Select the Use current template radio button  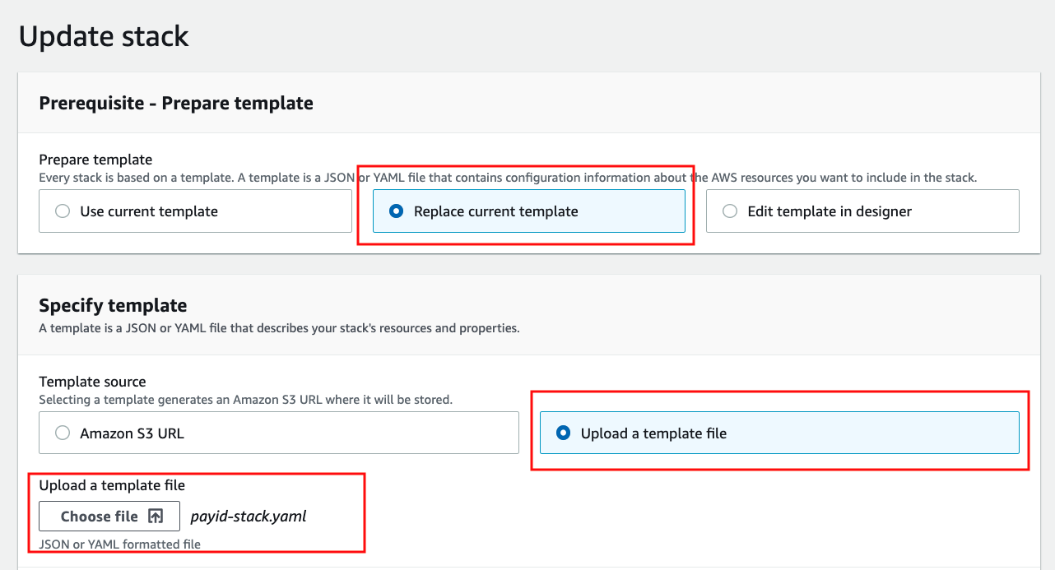[x=63, y=211]
